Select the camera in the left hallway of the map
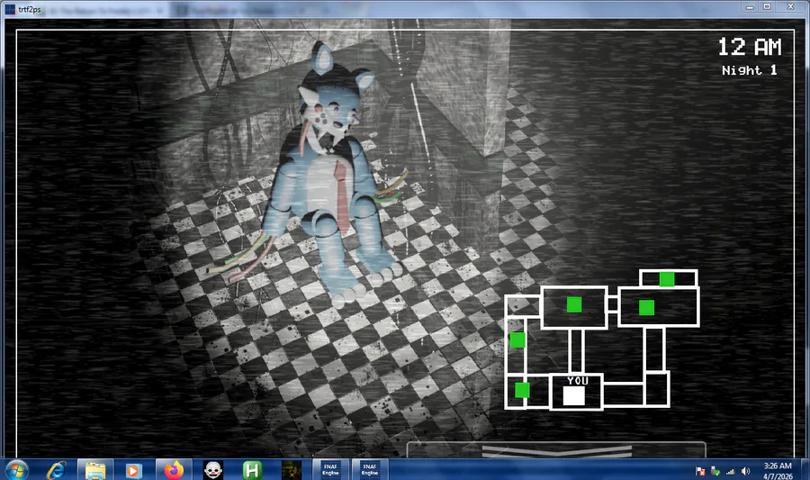The height and width of the screenshot is (480, 810). (x=517, y=340)
